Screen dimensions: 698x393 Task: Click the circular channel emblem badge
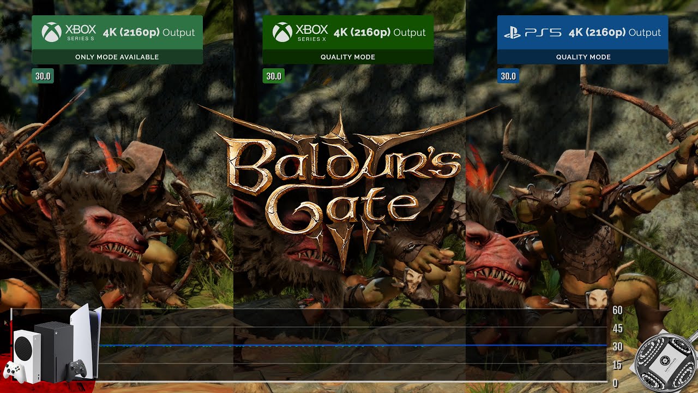pos(665,361)
